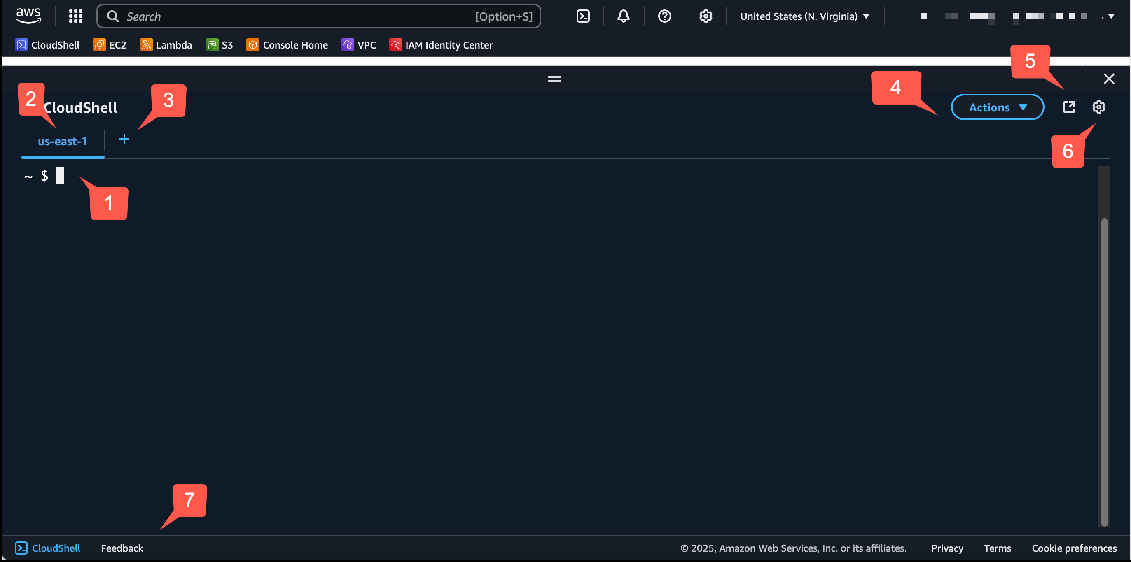
Task: Open CloudShell from the favorites bar
Action: pos(47,45)
